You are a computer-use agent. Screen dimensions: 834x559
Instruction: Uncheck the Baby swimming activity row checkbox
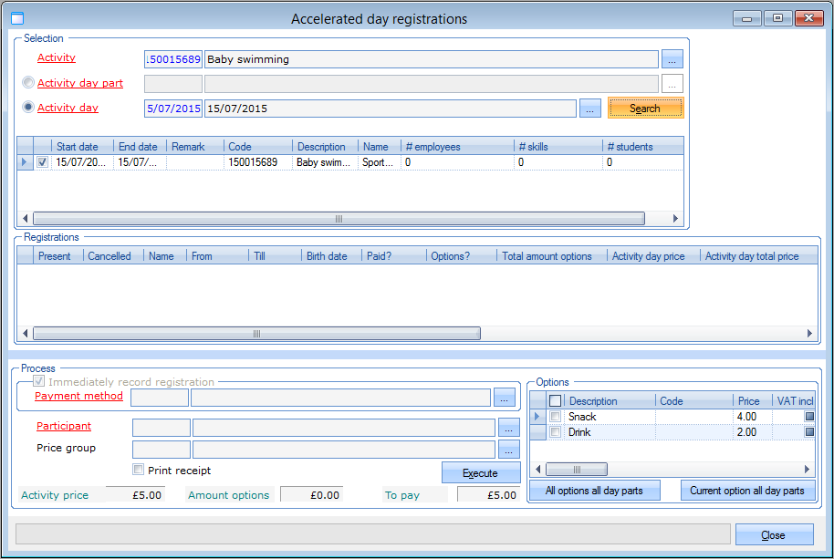tap(42, 162)
